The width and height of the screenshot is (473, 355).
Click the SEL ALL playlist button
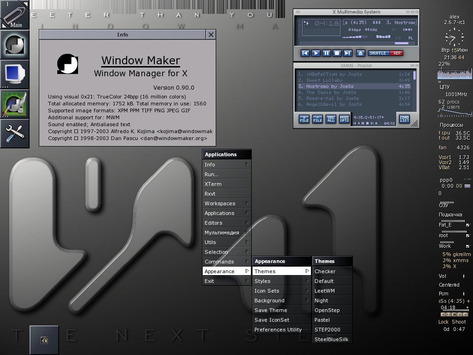[x=331, y=119]
